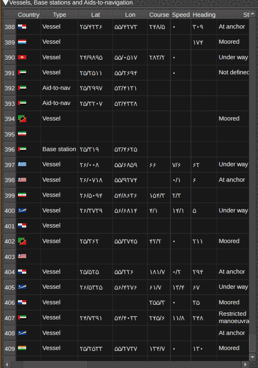Click the vertical scrollbar up arrow
Image resolution: width=258 pixels, height=368 pixels.
(252, 14)
